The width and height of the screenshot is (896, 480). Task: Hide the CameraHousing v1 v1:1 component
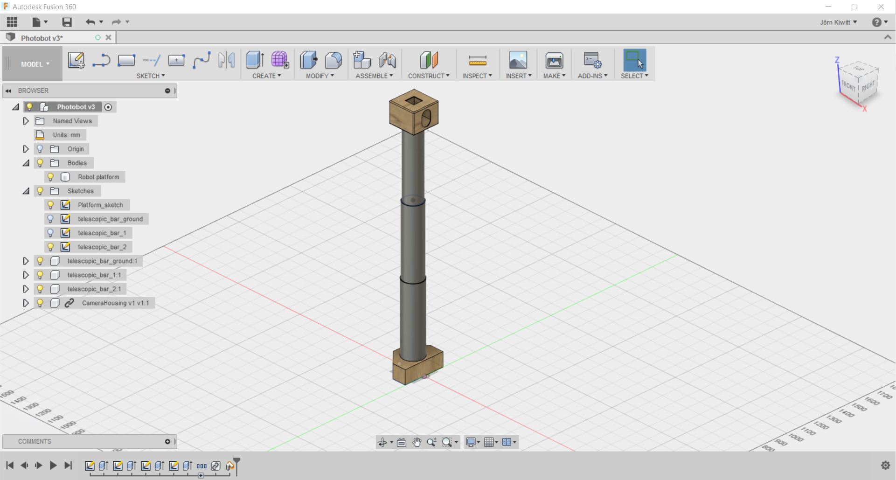(40, 303)
